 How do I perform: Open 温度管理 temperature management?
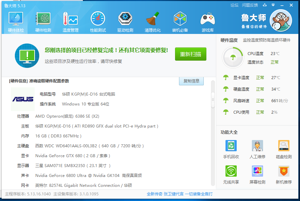pyautogui.click(x=71, y=22)
